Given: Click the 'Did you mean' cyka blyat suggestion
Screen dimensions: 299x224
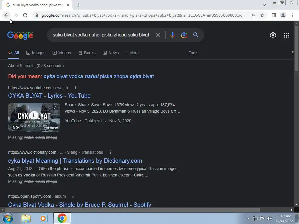Looking at the screenshot, I should tap(99, 77).
